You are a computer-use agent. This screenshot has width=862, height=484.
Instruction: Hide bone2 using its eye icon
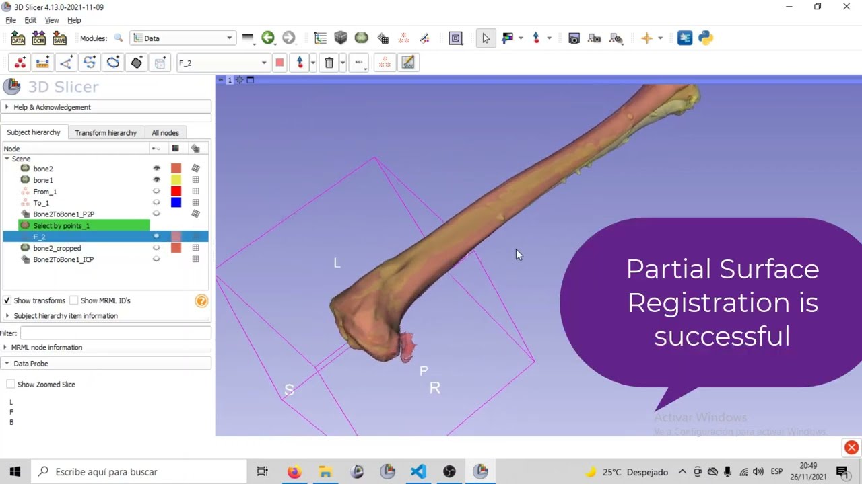156,169
